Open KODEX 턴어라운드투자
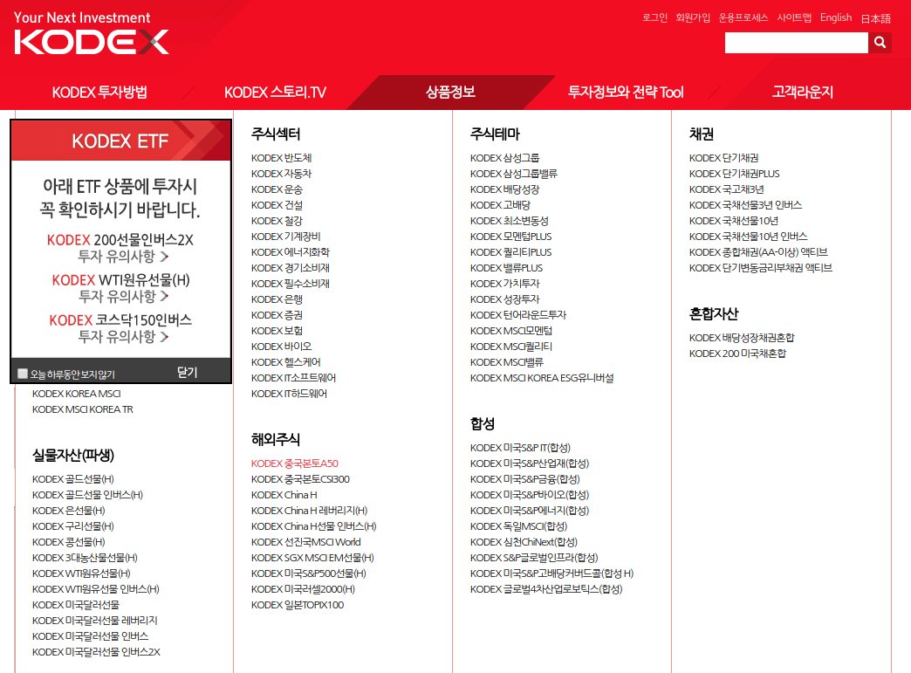The height and width of the screenshot is (673, 911). (517, 315)
